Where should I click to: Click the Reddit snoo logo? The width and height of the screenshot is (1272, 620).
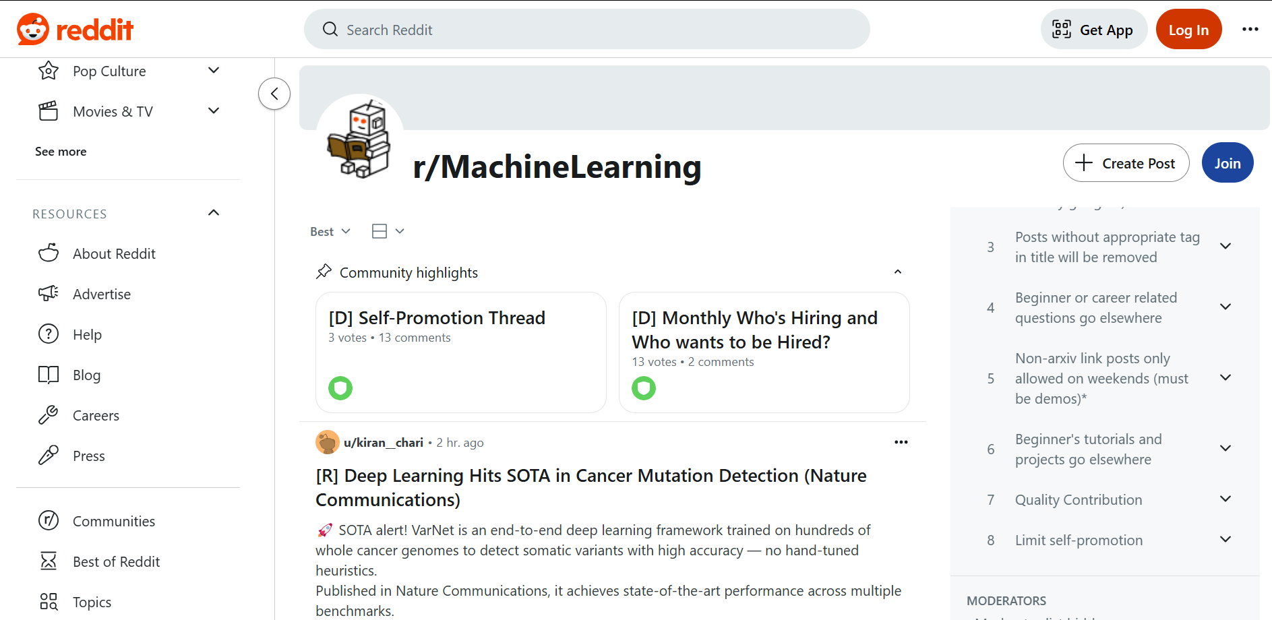coord(33,28)
